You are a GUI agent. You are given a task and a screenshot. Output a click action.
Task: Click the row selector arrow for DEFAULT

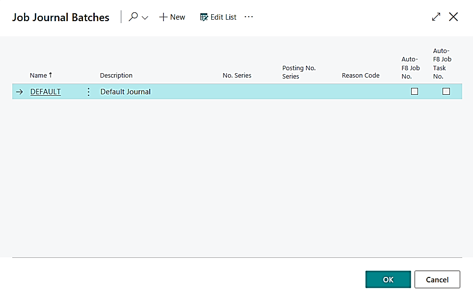pyautogui.click(x=20, y=92)
